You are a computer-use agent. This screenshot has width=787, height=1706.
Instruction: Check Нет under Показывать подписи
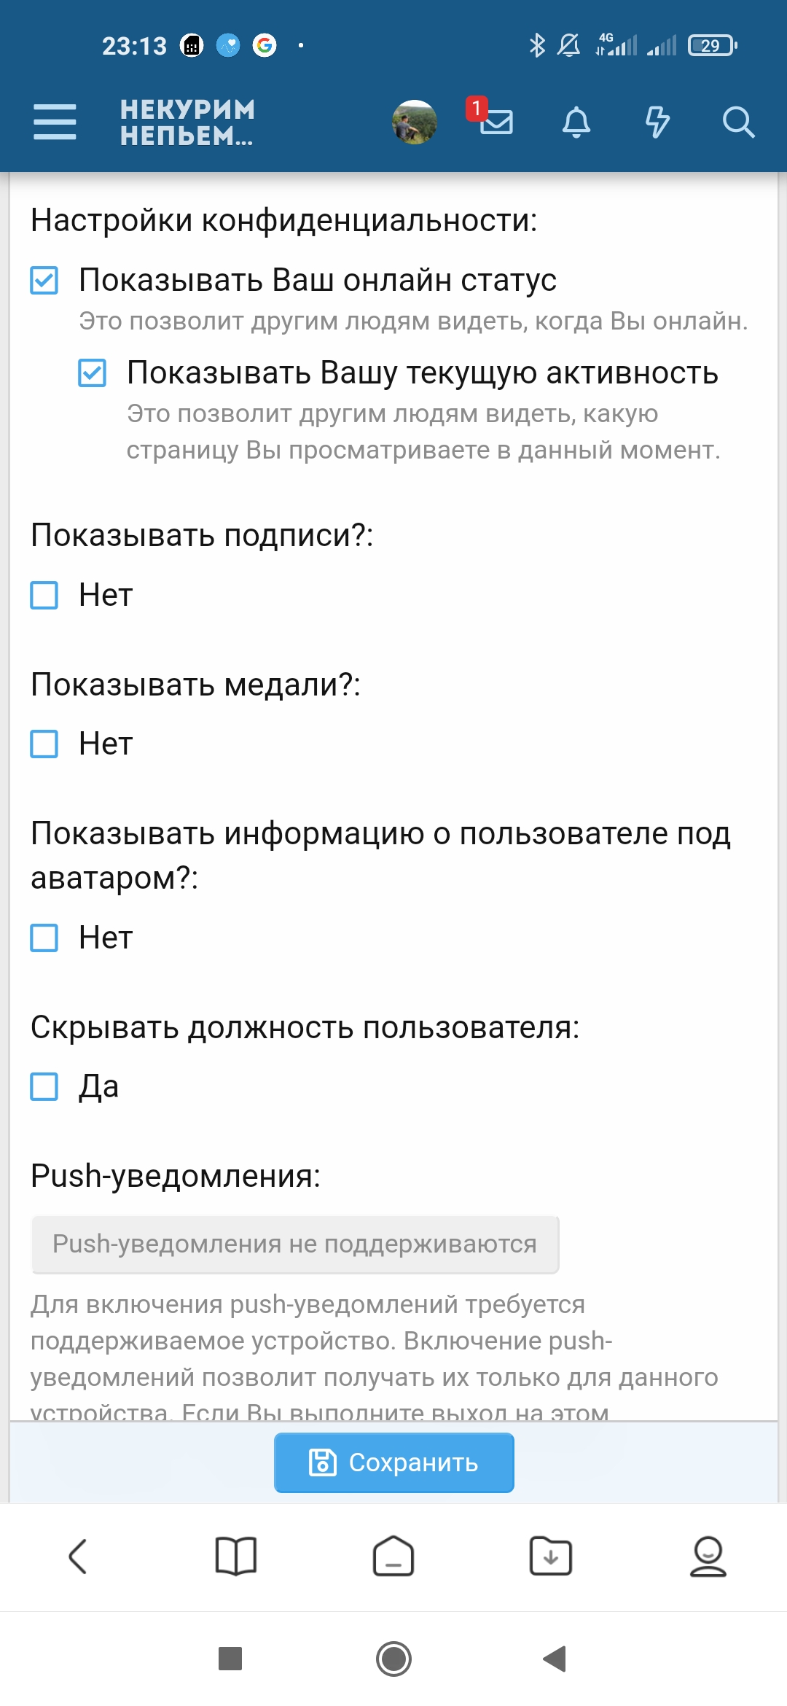pos(44,595)
